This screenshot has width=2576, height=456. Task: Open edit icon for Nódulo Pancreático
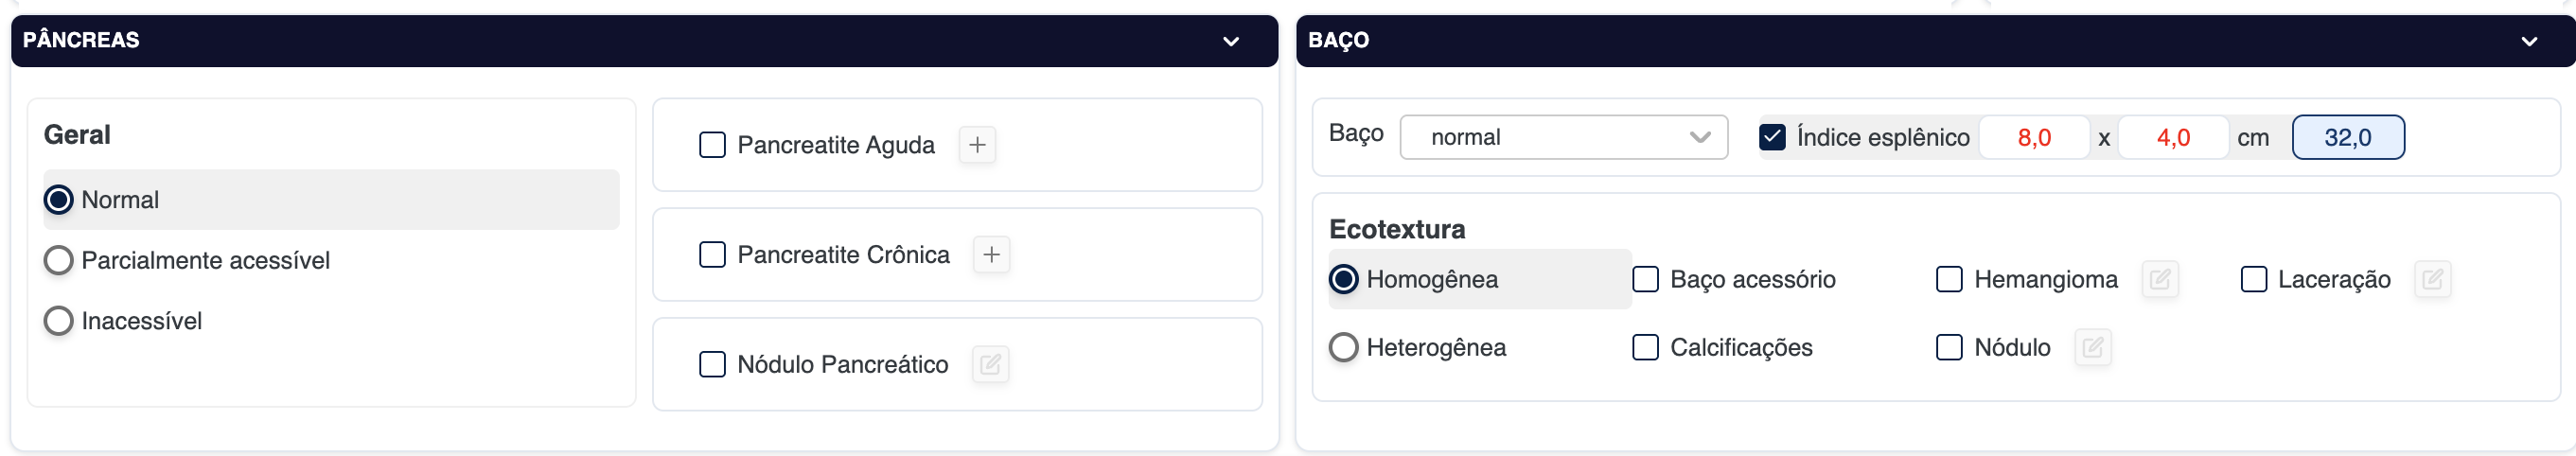point(990,365)
